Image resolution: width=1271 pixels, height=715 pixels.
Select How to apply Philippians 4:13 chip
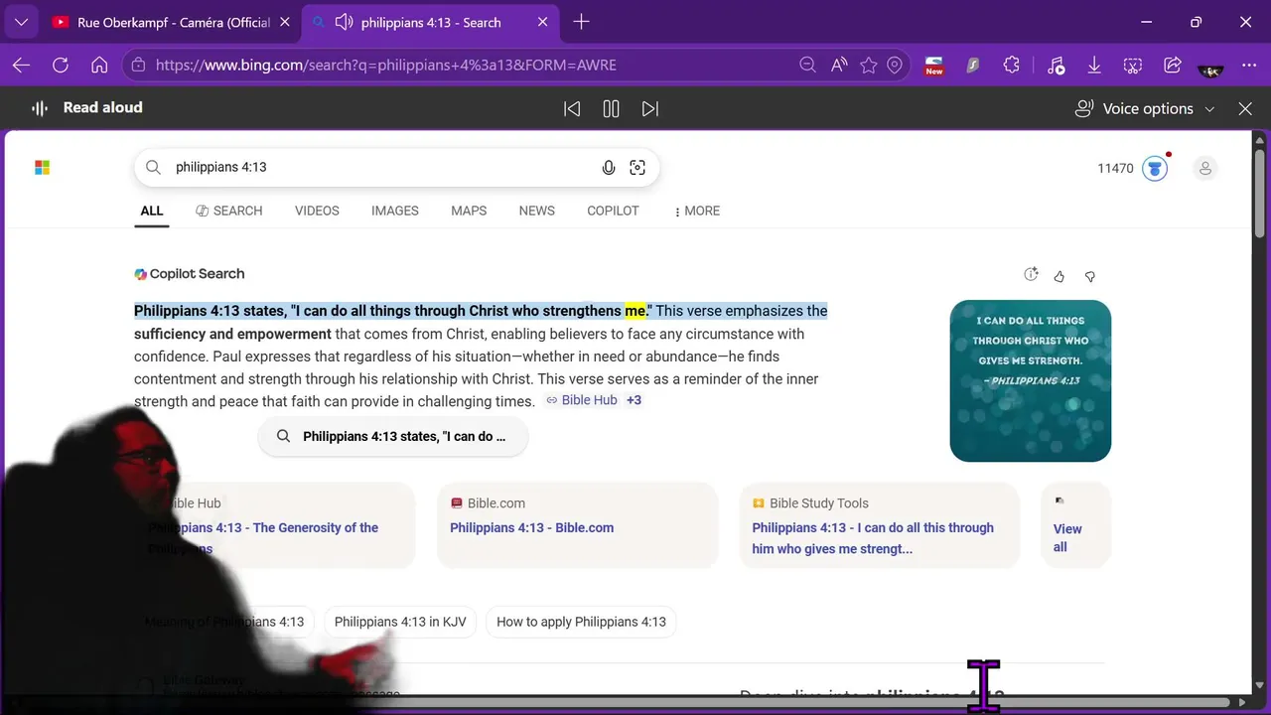point(581,622)
